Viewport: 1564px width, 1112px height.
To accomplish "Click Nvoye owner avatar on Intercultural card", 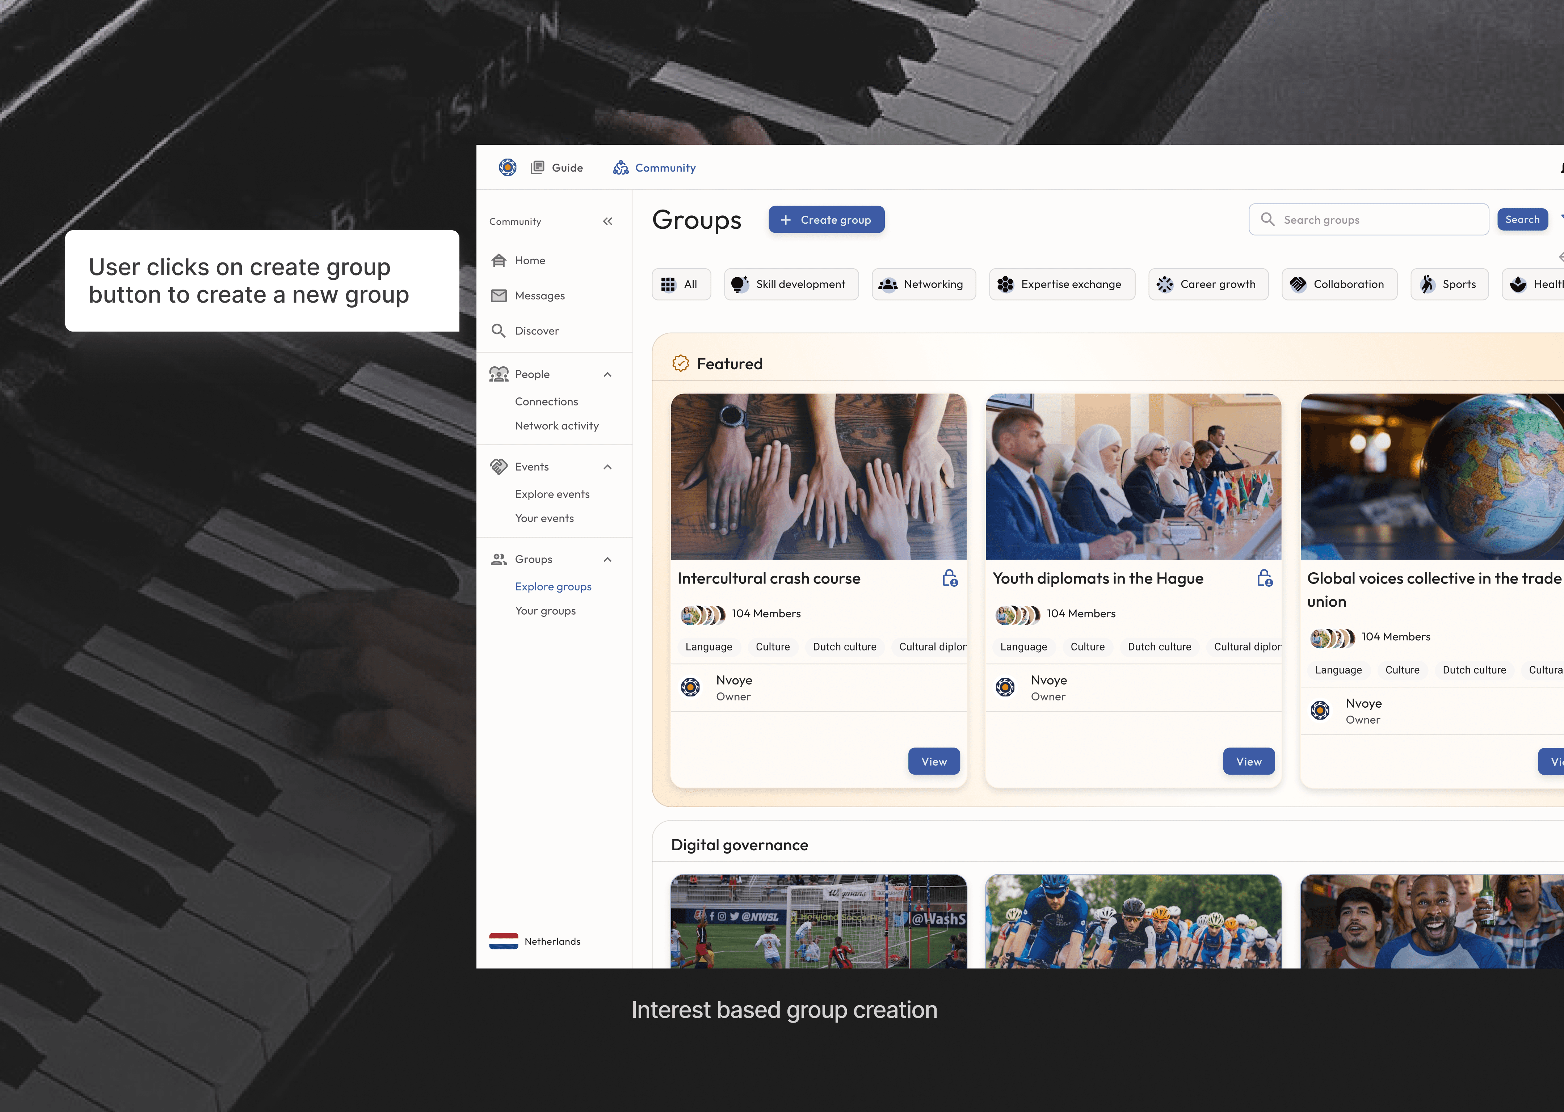I will [690, 687].
